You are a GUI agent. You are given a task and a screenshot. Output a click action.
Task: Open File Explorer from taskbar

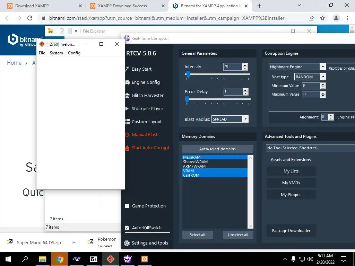[x=42, y=259]
